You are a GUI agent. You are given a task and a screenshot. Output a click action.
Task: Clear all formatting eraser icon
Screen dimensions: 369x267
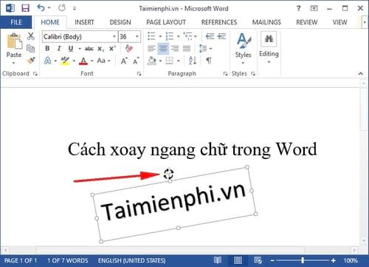coord(129,48)
